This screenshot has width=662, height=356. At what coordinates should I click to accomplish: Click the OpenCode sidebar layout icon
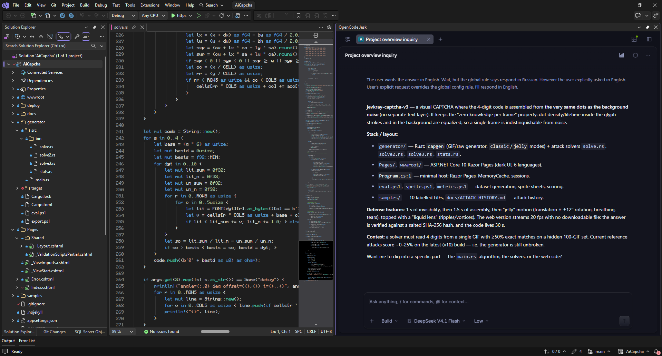click(x=649, y=39)
